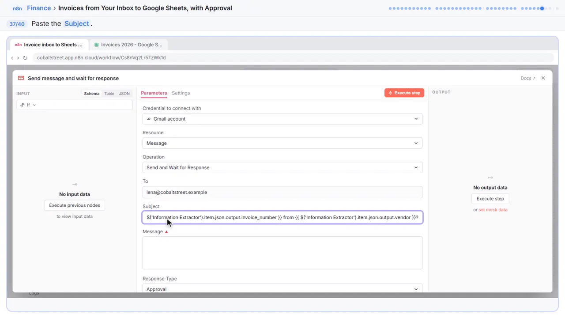Switch input view to Table

(x=109, y=94)
